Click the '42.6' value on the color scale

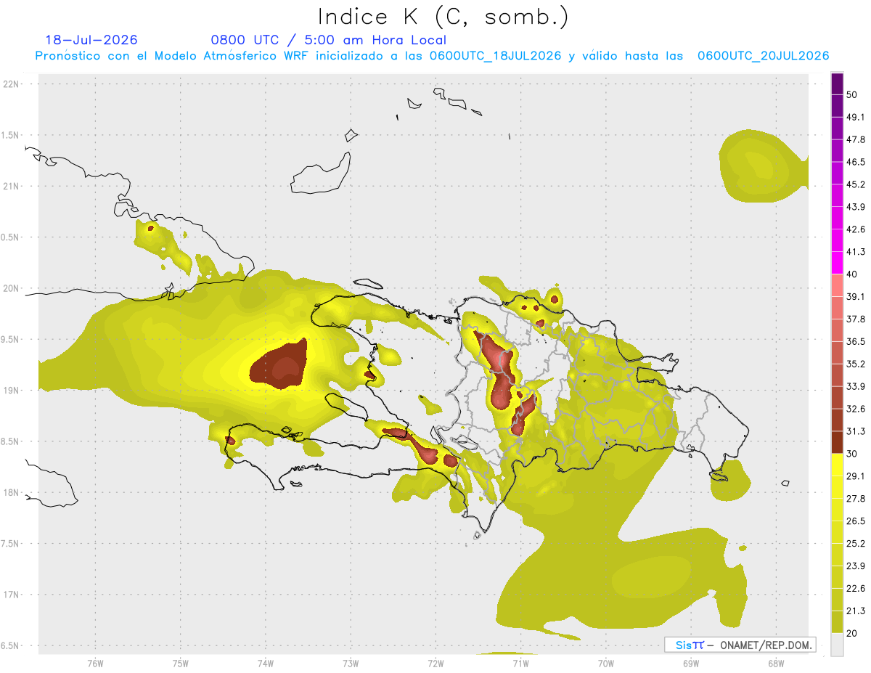click(856, 229)
